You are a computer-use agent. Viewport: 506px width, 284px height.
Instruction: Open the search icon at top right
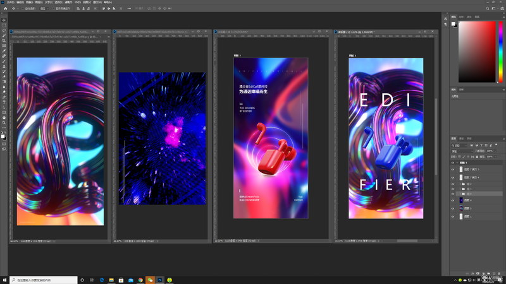487,8
